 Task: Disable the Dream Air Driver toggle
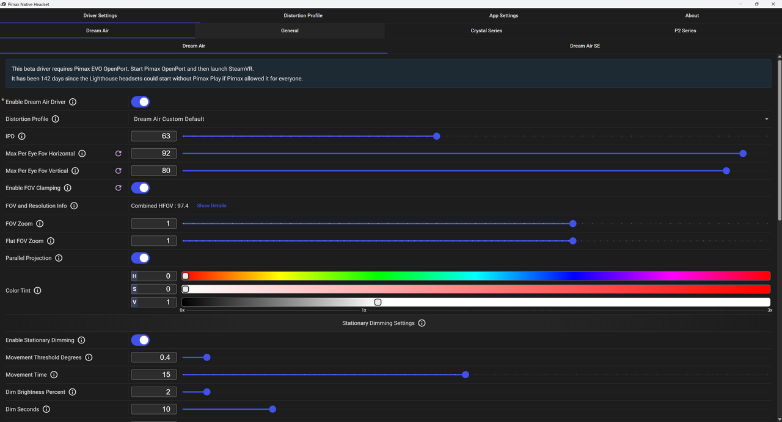point(141,102)
